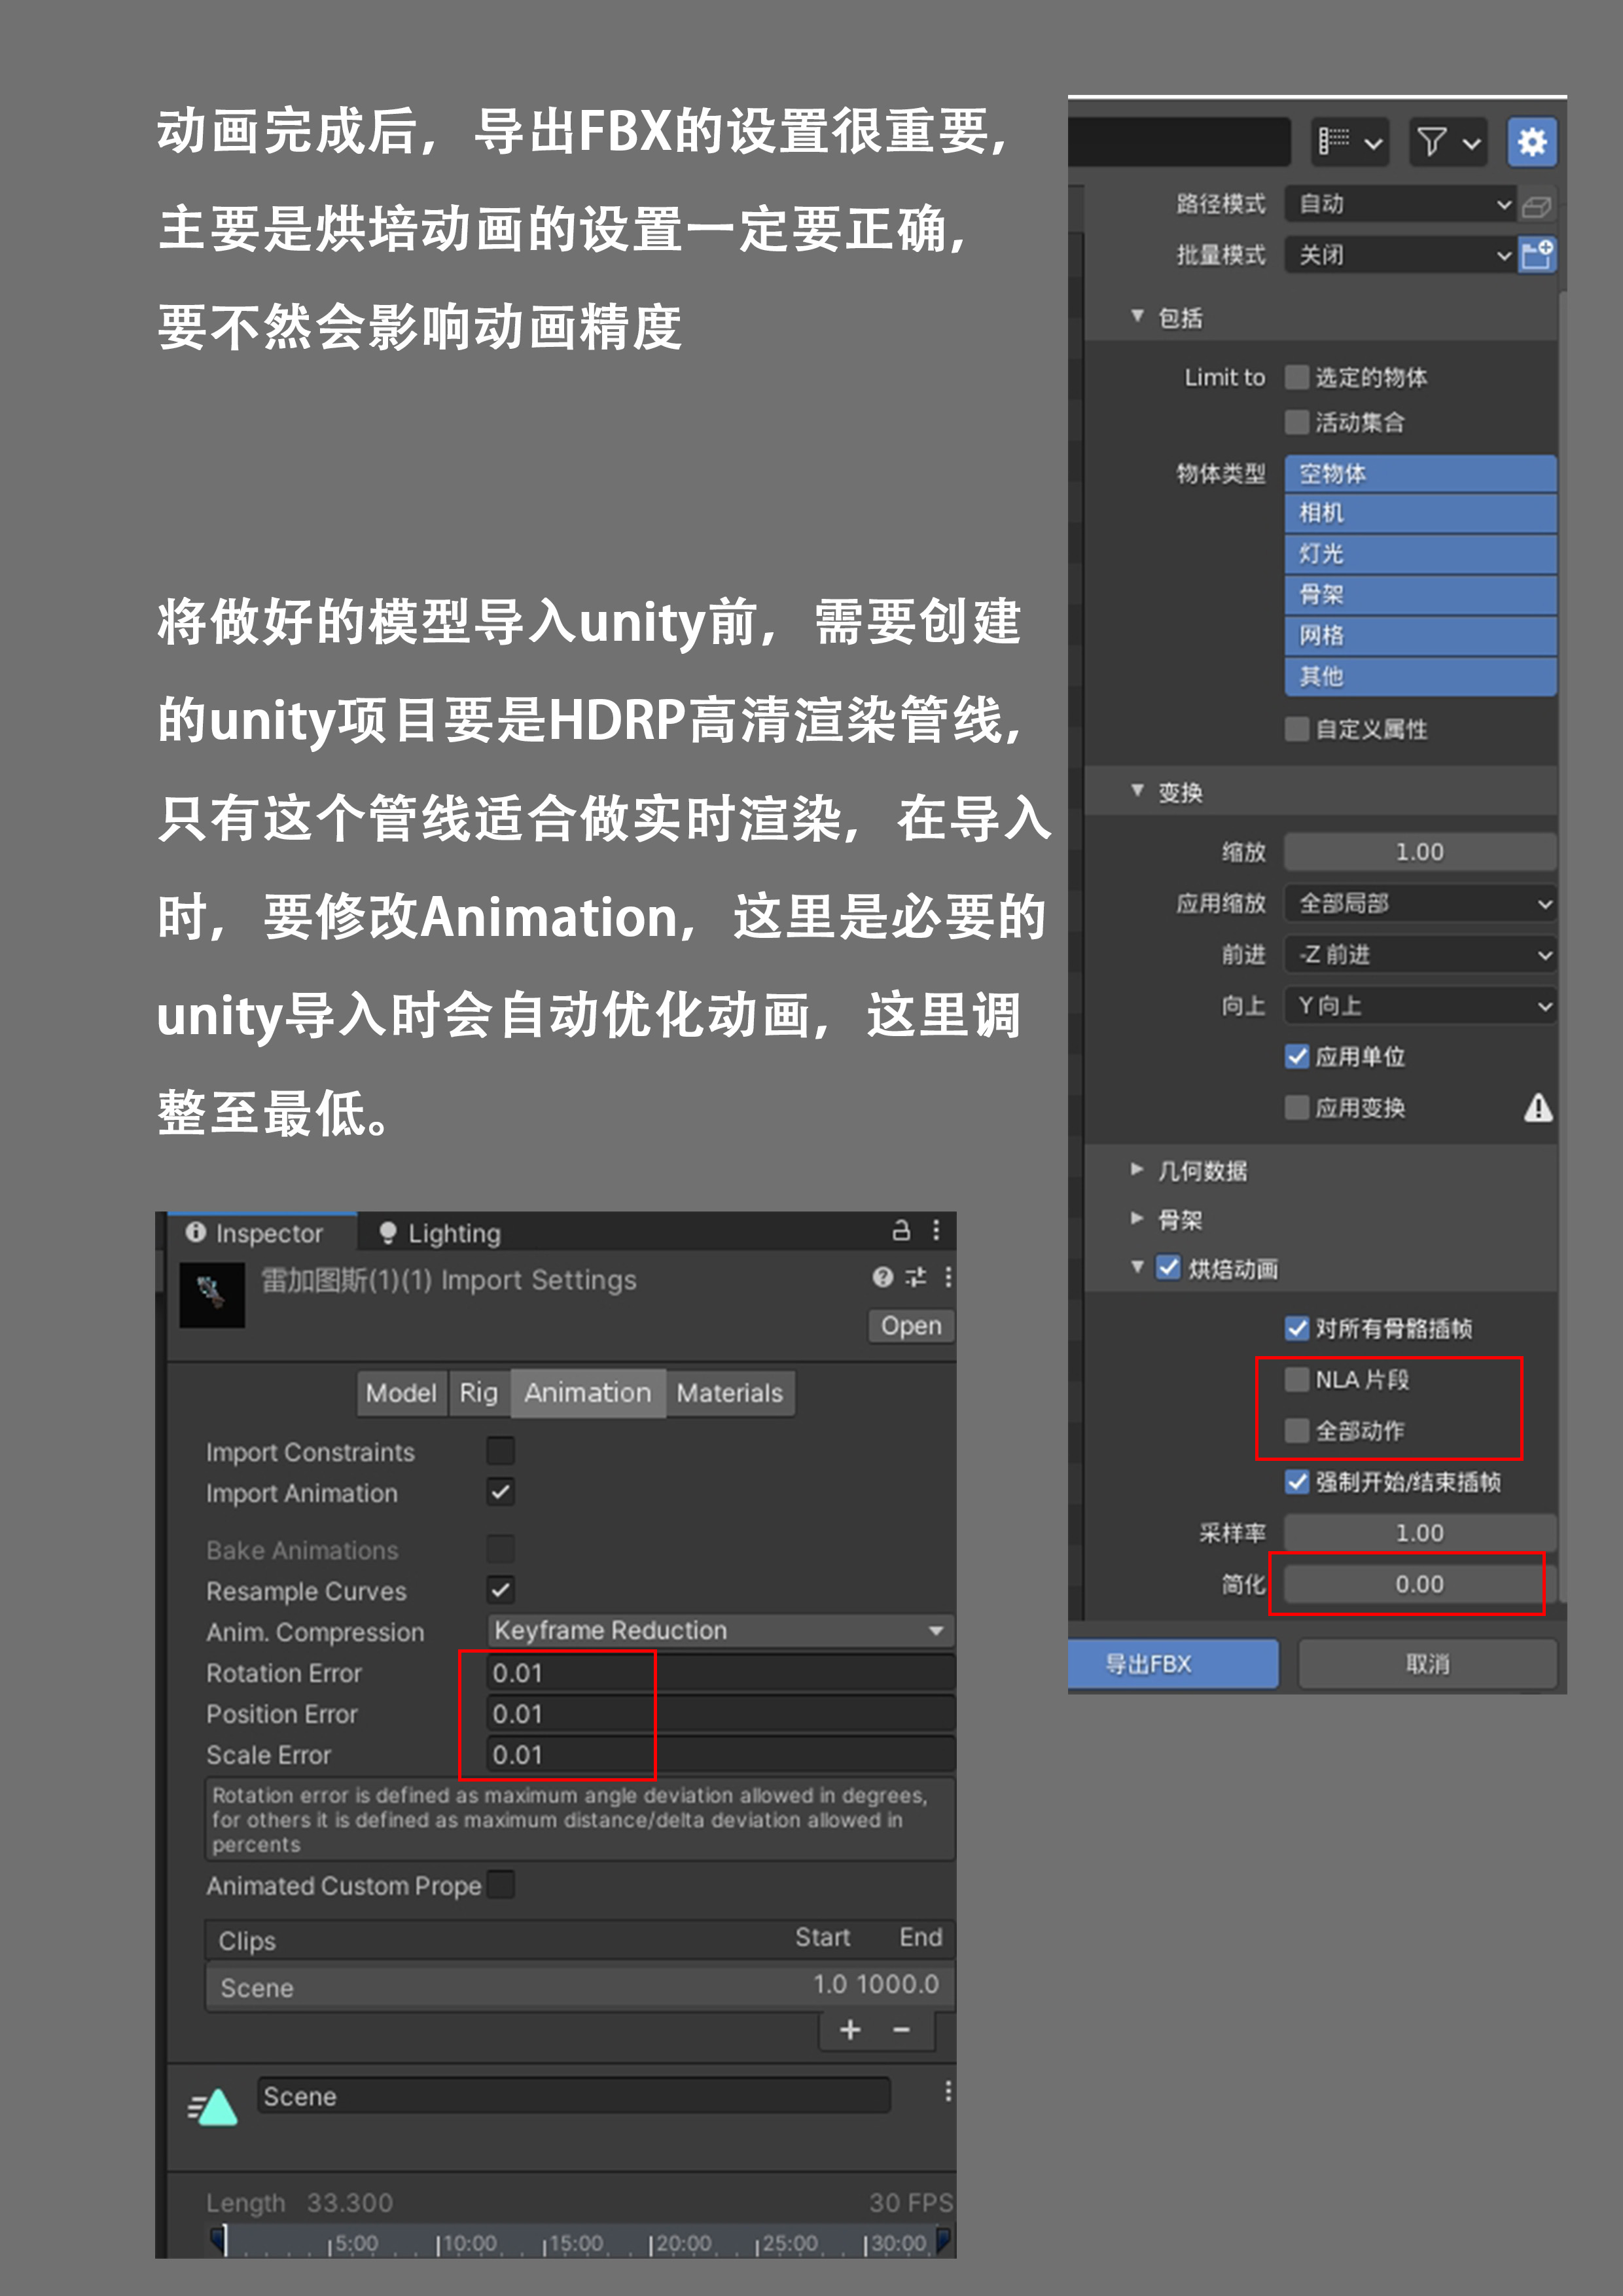This screenshot has width=1623, height=2296.
Task: Uncheck the 应用单位 checkbox
Action: 1297,1057
